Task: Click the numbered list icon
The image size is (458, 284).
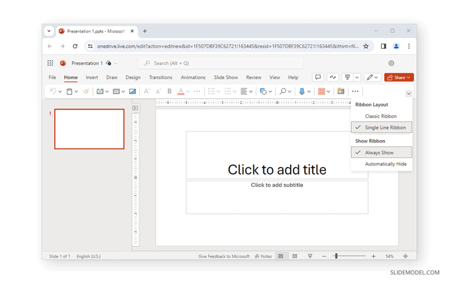Action: 228,92
